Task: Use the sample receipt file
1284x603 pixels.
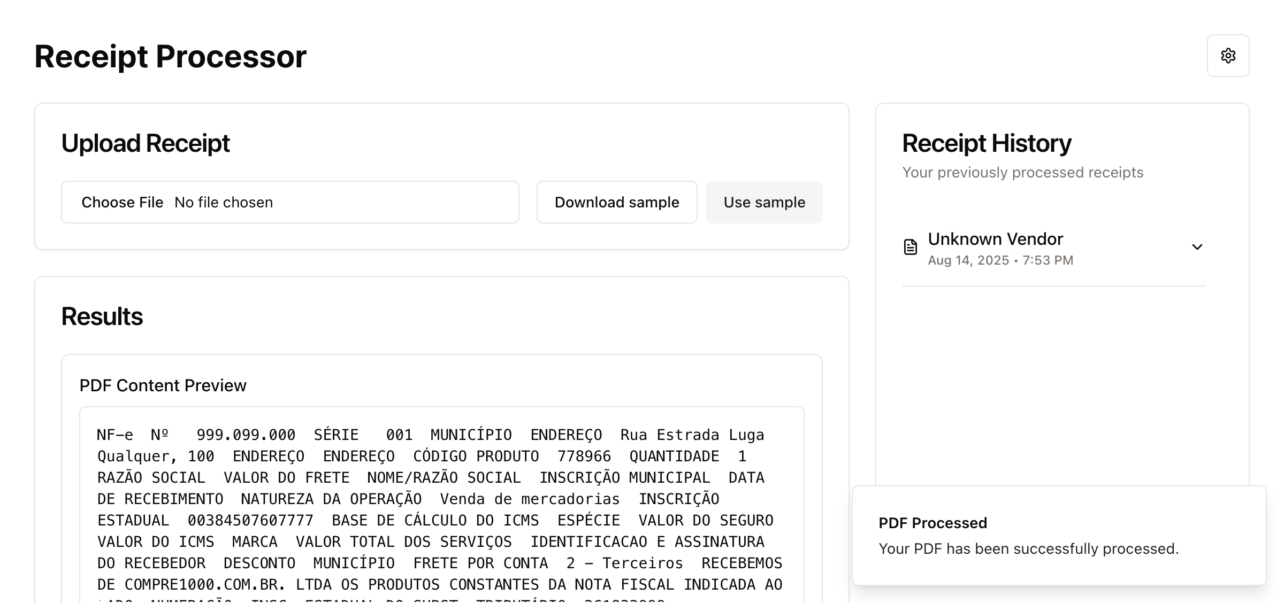Action: tap(764, 202)
